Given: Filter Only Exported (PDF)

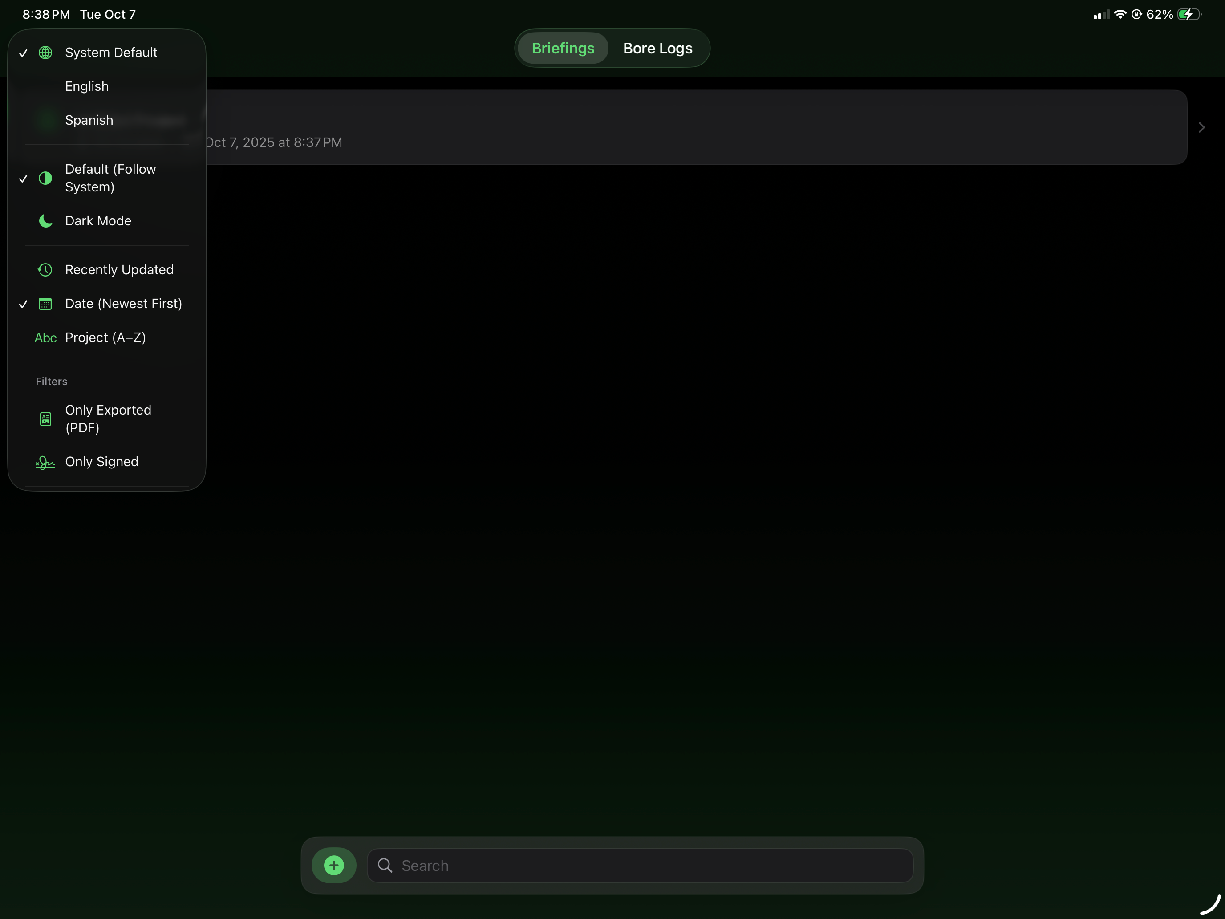Looking at the screenshot, I should pyautogui.click(x=107, y=419).
